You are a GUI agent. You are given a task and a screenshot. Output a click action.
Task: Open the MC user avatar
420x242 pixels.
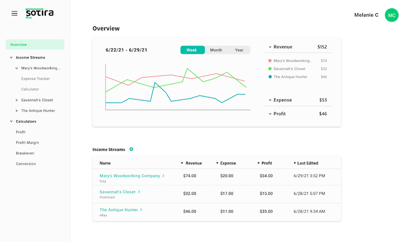point(392,15)
